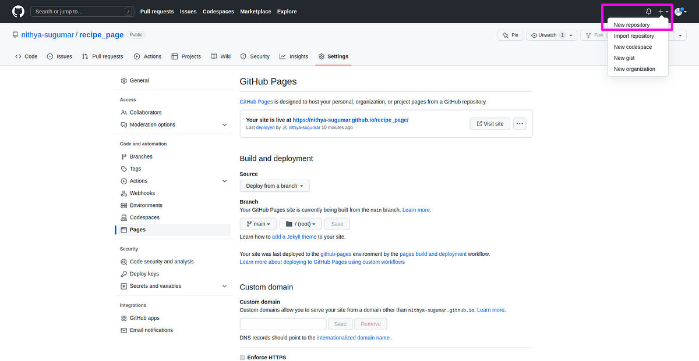Click the repository book icon before nithya-sugumar
699x361 pixels.
[x=15, y=34]
